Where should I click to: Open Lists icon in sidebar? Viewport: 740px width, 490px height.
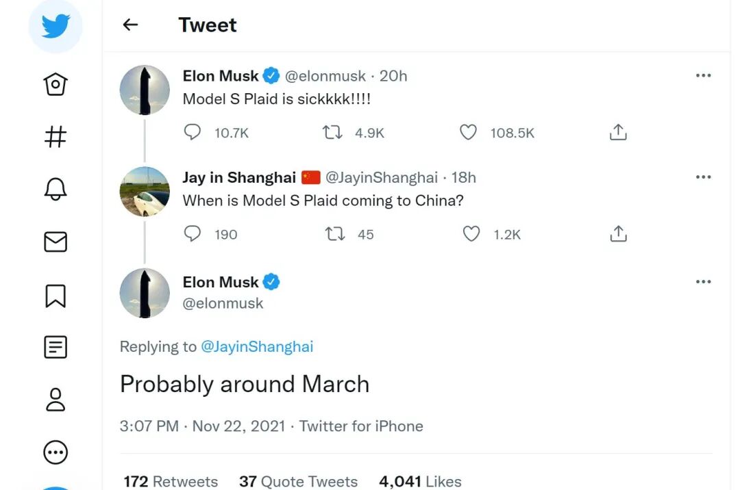[x=56, y=347]
